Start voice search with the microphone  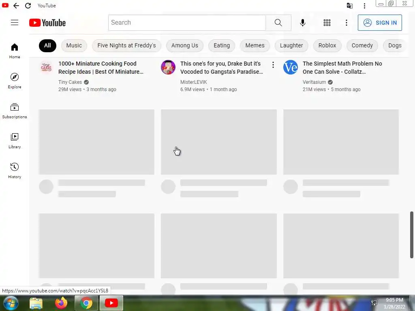click(302, 23)
